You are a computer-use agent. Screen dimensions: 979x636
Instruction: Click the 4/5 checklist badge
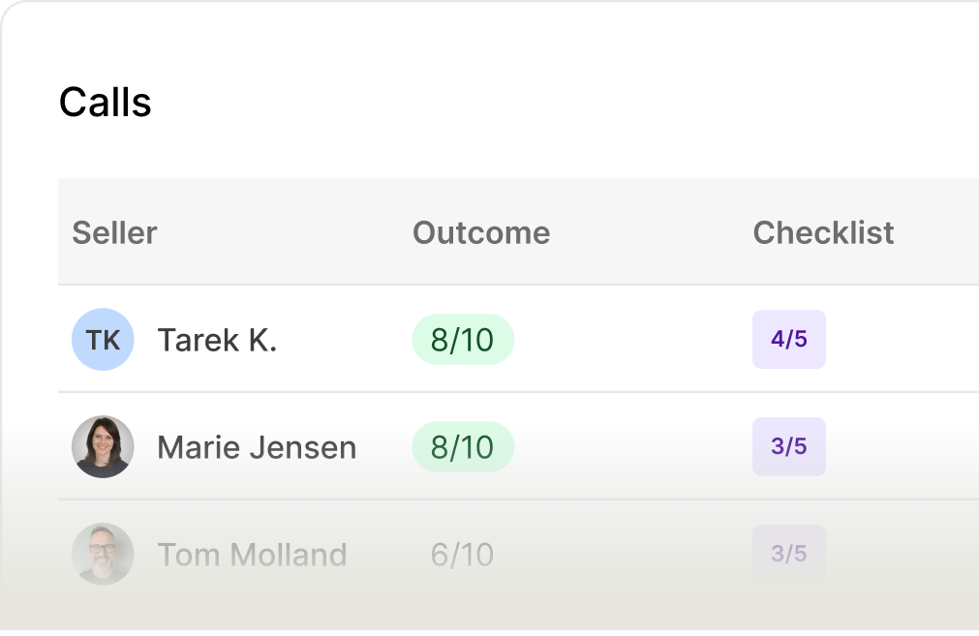coord(788,340)
